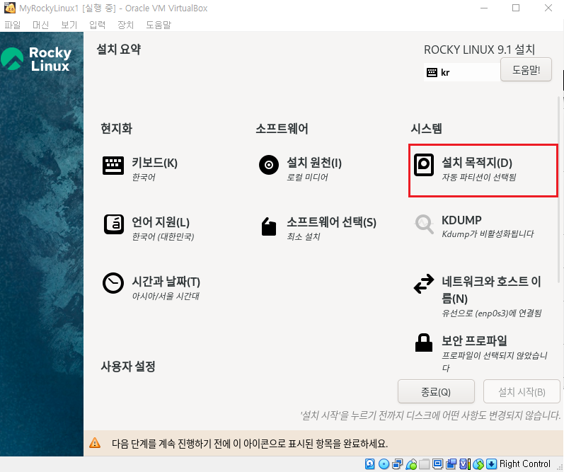This screenshot has width=564, height=472.
Task: Click the kr keyboard layout indicator
Action: pyautogui.click(x=461, y=72)
